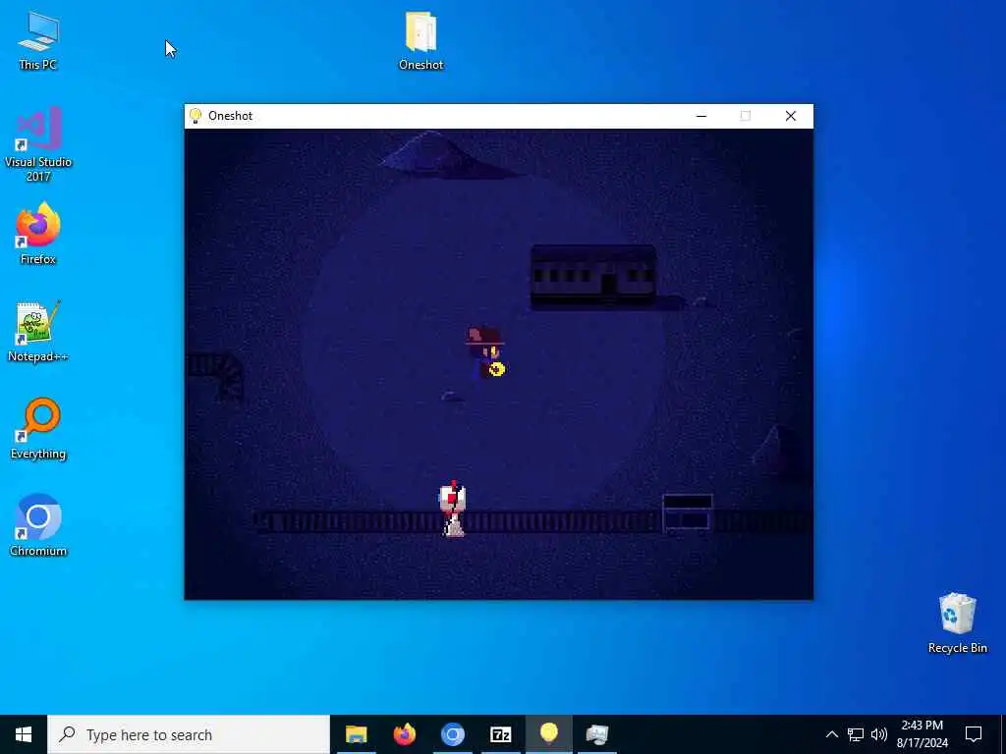Click the dark building in the game
This screenshot has width=1006, height=754.
(593, 277)
